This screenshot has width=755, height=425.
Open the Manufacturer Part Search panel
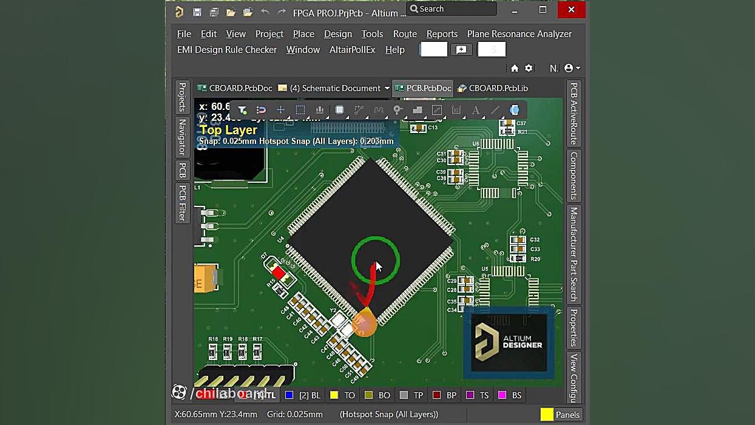pyautogui.click(x=574, y=254)
